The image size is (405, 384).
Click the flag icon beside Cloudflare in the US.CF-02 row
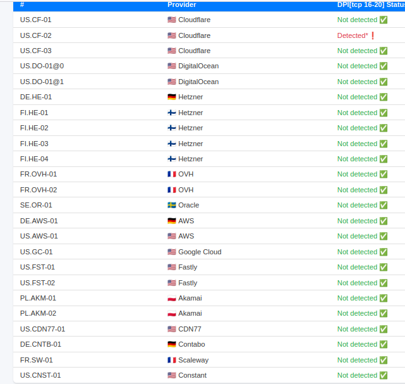(172, 35)
